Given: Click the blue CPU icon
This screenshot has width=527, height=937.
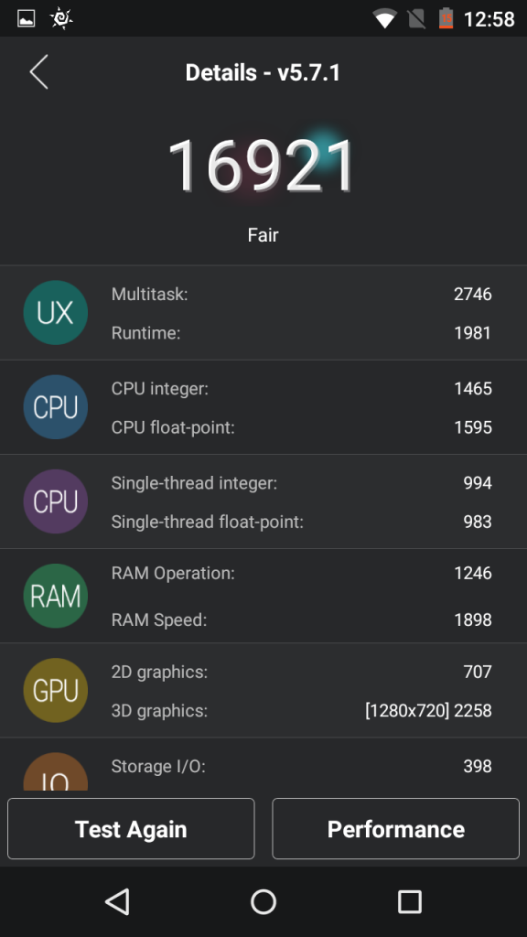Looking at the screenshot, I should pos(56,407).
